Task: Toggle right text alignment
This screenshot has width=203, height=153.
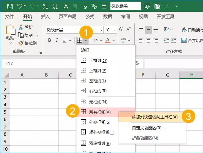Action: 156,40
